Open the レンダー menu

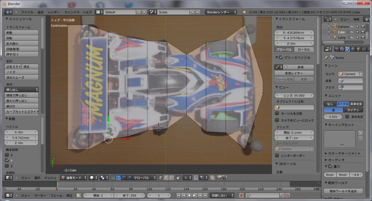pos(54,12)
